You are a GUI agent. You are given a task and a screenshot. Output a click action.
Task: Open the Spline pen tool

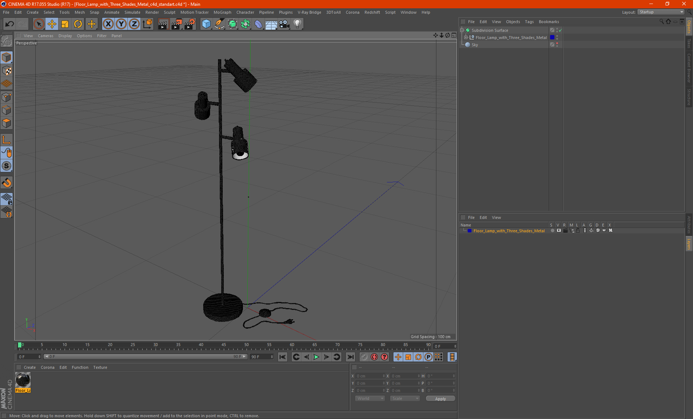click(219, 24)
